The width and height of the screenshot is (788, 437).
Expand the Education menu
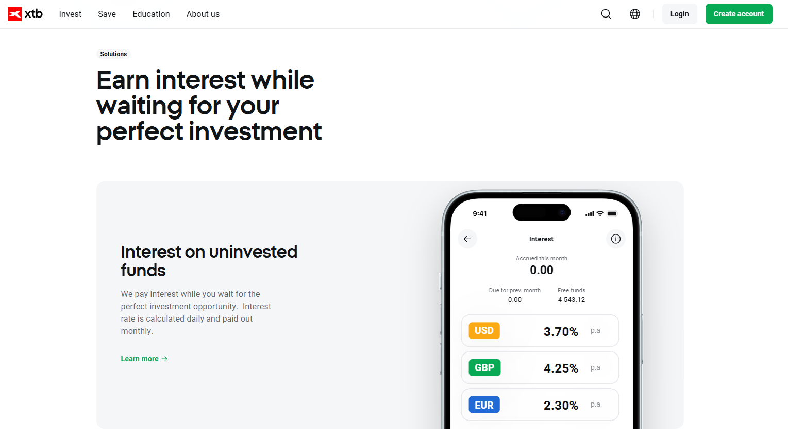coord(151,14)
